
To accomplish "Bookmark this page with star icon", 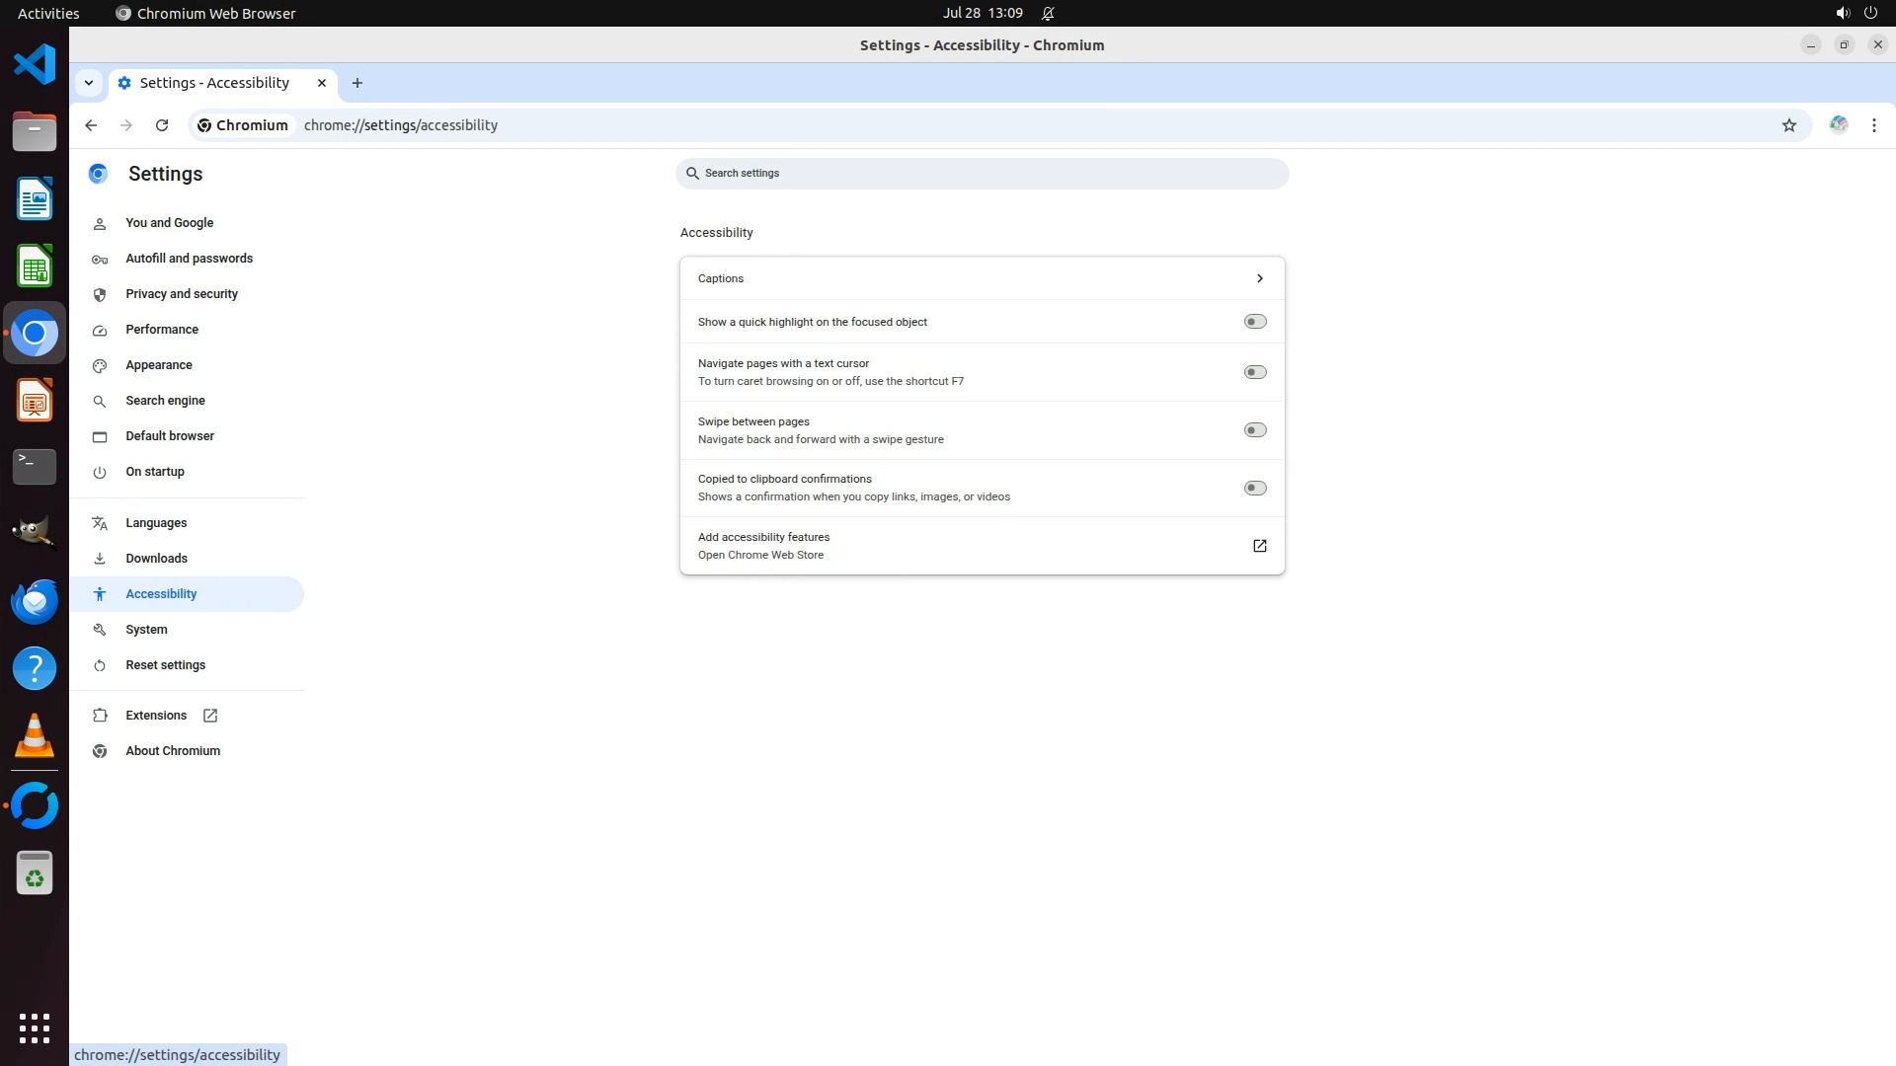I will tap(1788, 125).
